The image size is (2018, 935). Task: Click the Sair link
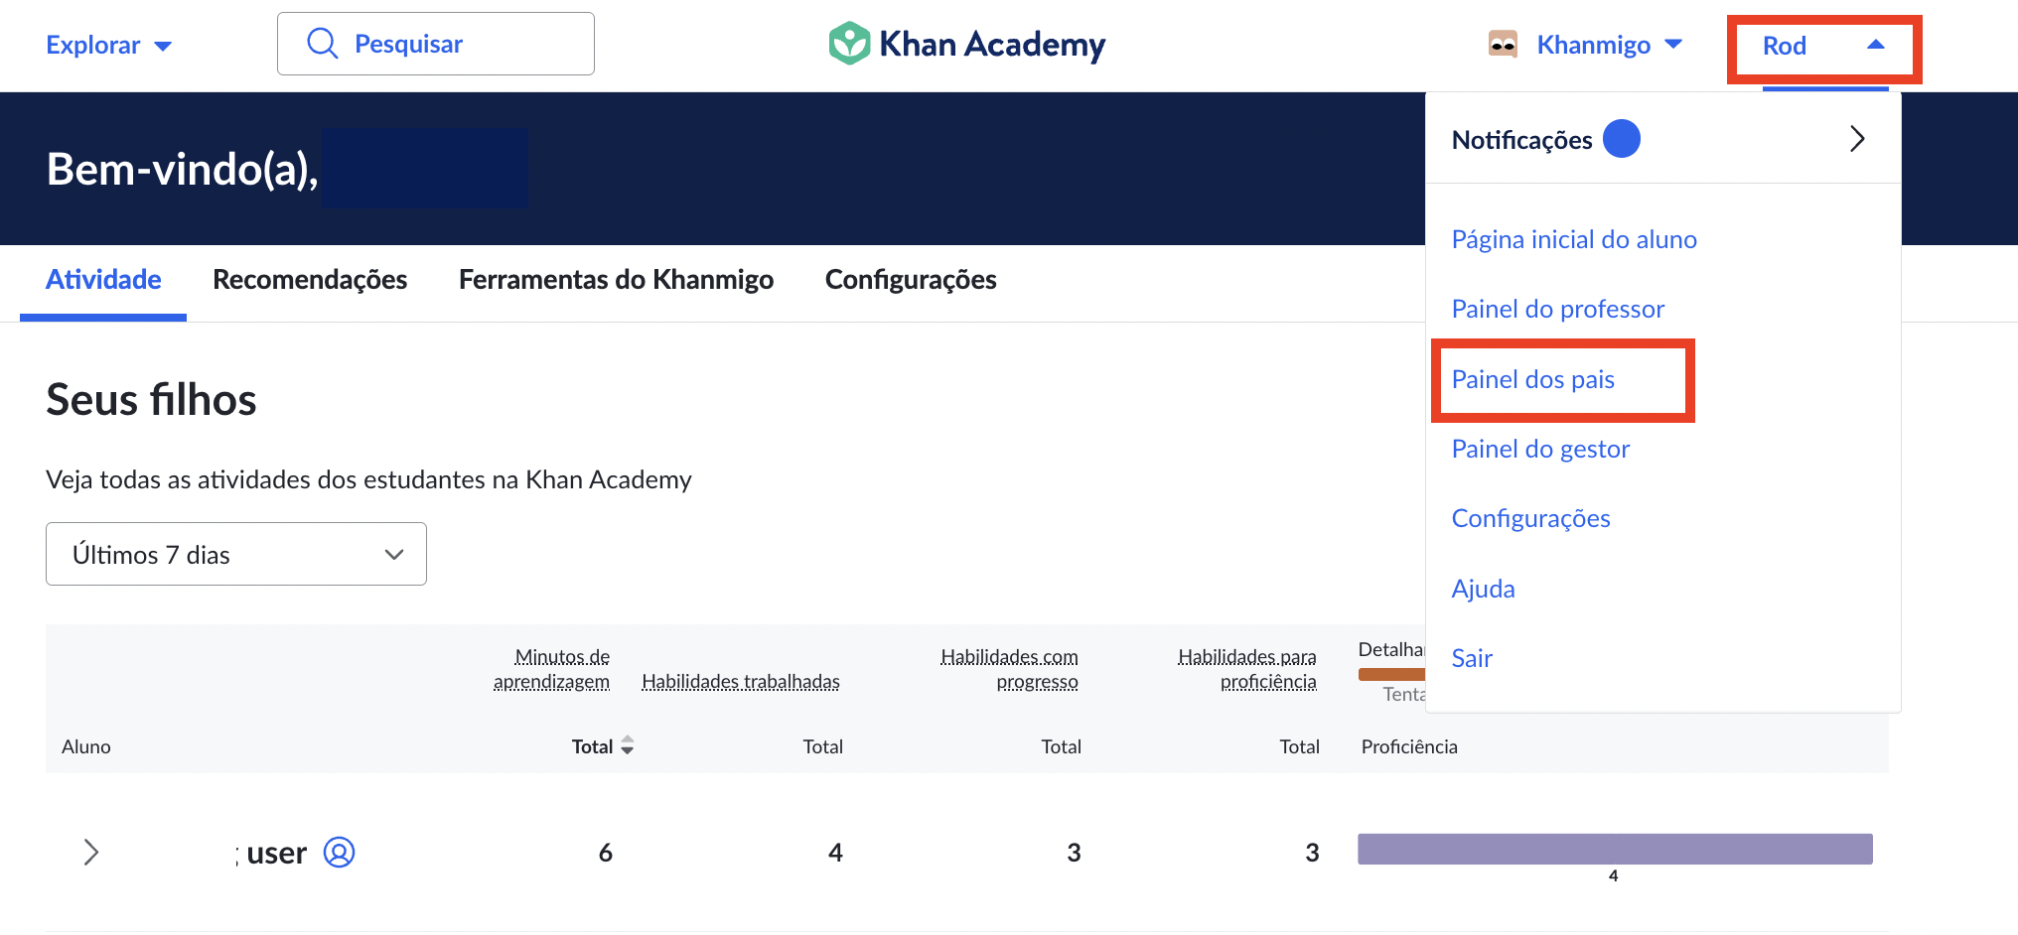[x=1472, y=658]
